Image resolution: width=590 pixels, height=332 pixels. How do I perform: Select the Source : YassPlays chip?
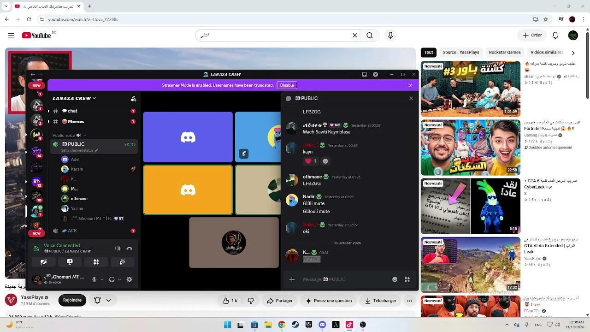point(461,53)
